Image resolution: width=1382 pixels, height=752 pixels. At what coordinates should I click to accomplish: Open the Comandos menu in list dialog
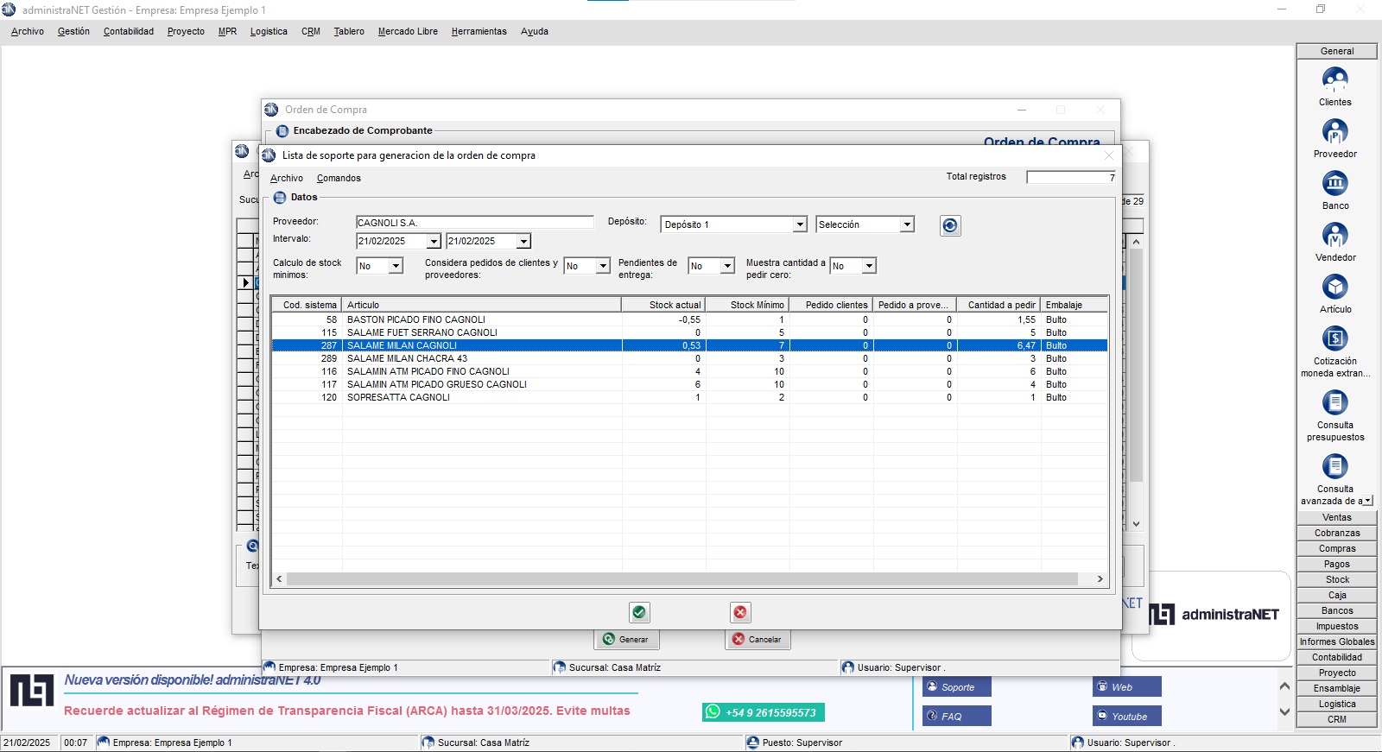pyautogui.click(x=339, y=178)
